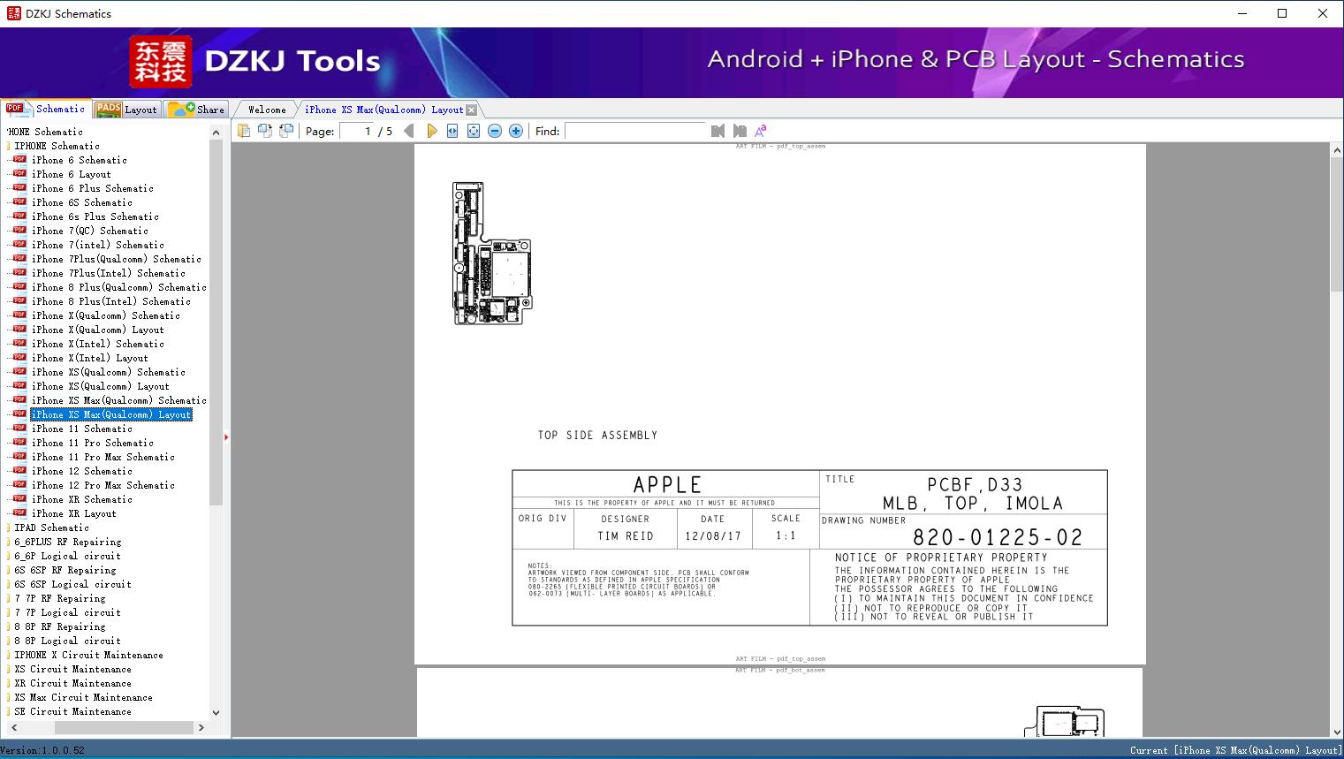Screen dimensions: 1344x759
Task: Select the 7 7P Logical circuit folder
Action: tap(67, 612)
